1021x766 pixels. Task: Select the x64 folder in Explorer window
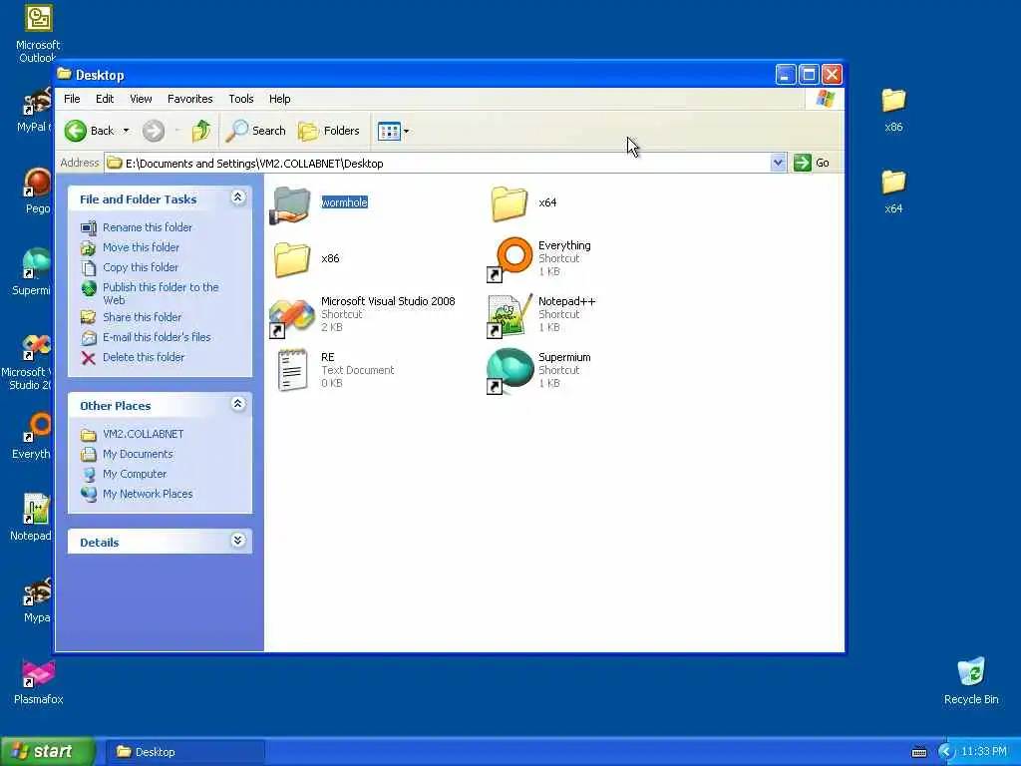pyautogui.click(x=510, y=203)
